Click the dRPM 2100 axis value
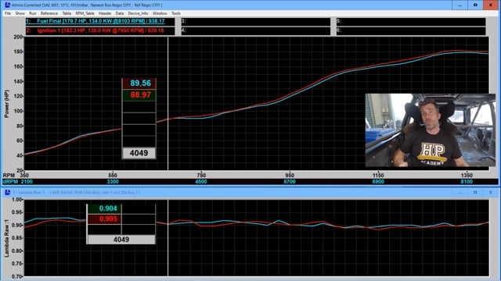The height and width of the screenshot is (281, 501). coord(27,182)
